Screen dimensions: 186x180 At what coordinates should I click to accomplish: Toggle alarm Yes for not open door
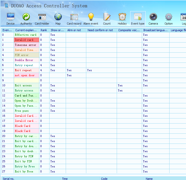point(69,75)
